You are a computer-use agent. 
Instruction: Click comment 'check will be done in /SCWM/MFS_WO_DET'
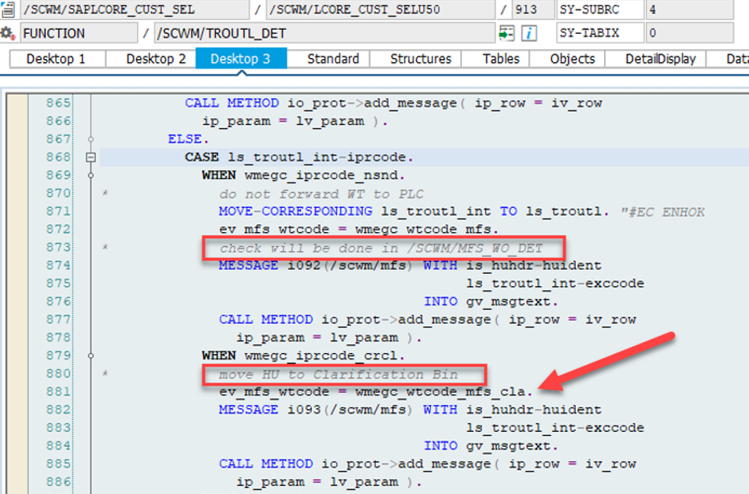point(380,249)
